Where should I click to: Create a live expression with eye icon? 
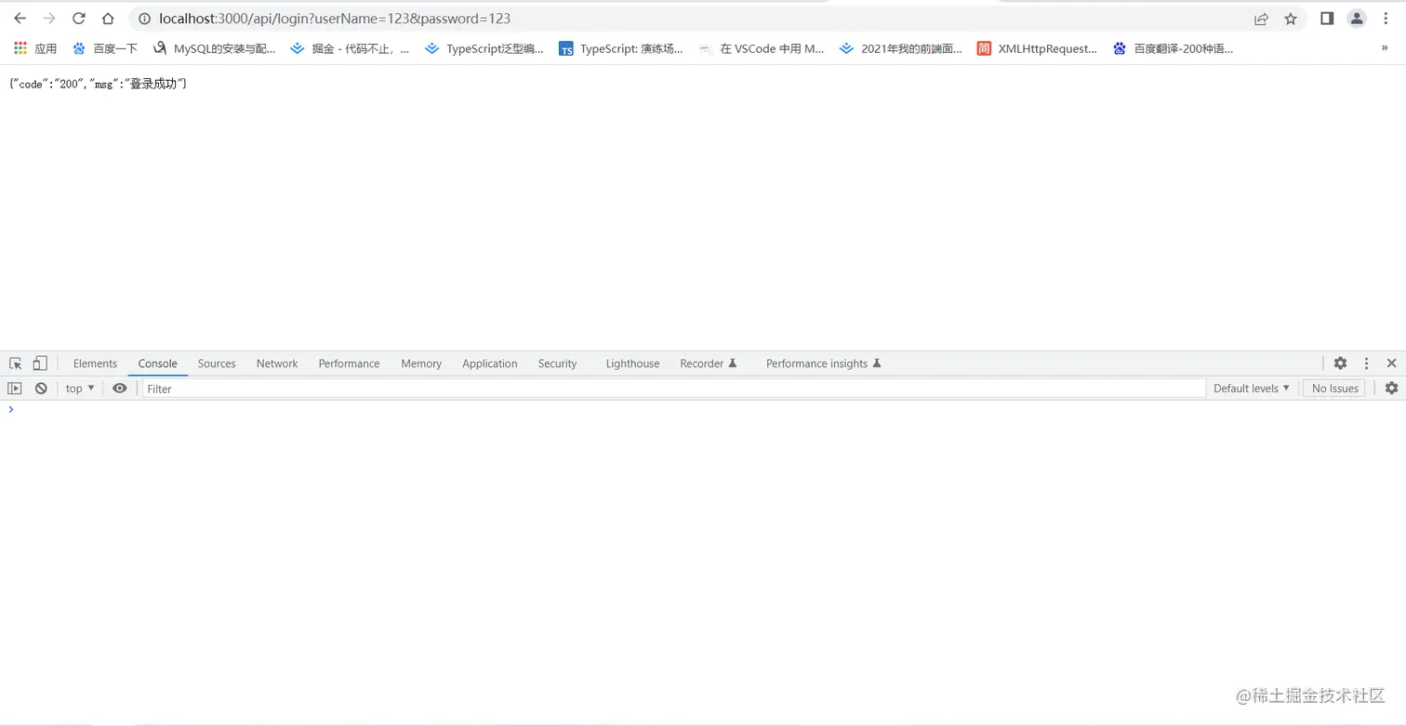click(119, 389)
